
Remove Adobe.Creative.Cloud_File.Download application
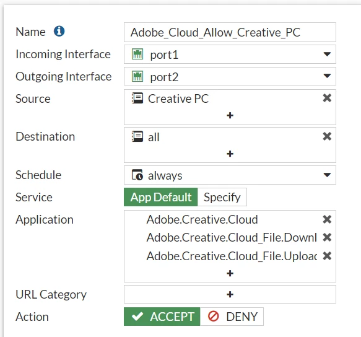pyautogui.click(x=327, y=237)
